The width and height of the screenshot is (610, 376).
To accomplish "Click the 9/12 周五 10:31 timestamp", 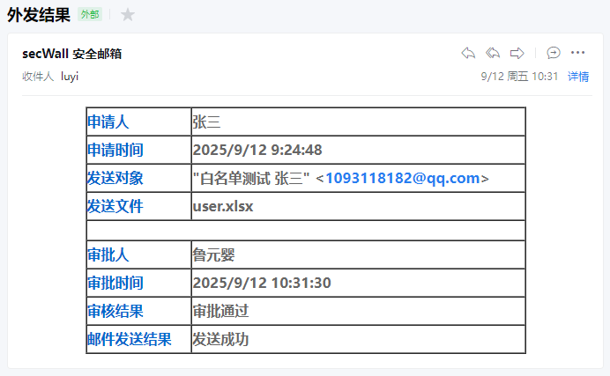I will [x=519, y=77].
